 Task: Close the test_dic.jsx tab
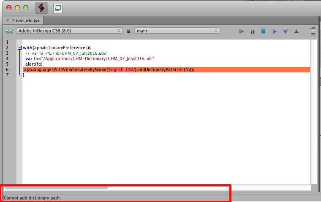8,20
